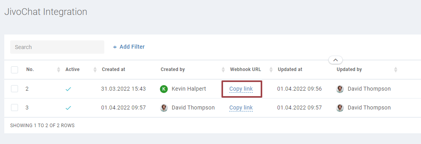Click the plus icon beside Add Filter
The height and width of the screenshot is (144, 421).
[x=115, y=47]
